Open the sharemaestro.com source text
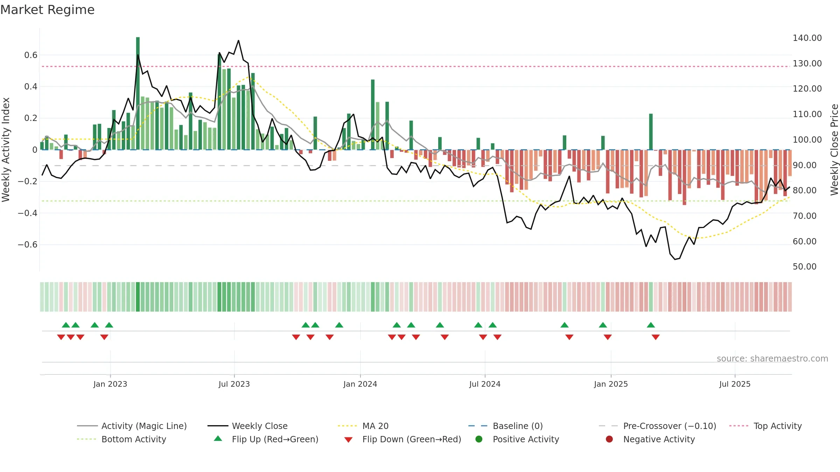The image size is (840, 472). pos(772,358)
